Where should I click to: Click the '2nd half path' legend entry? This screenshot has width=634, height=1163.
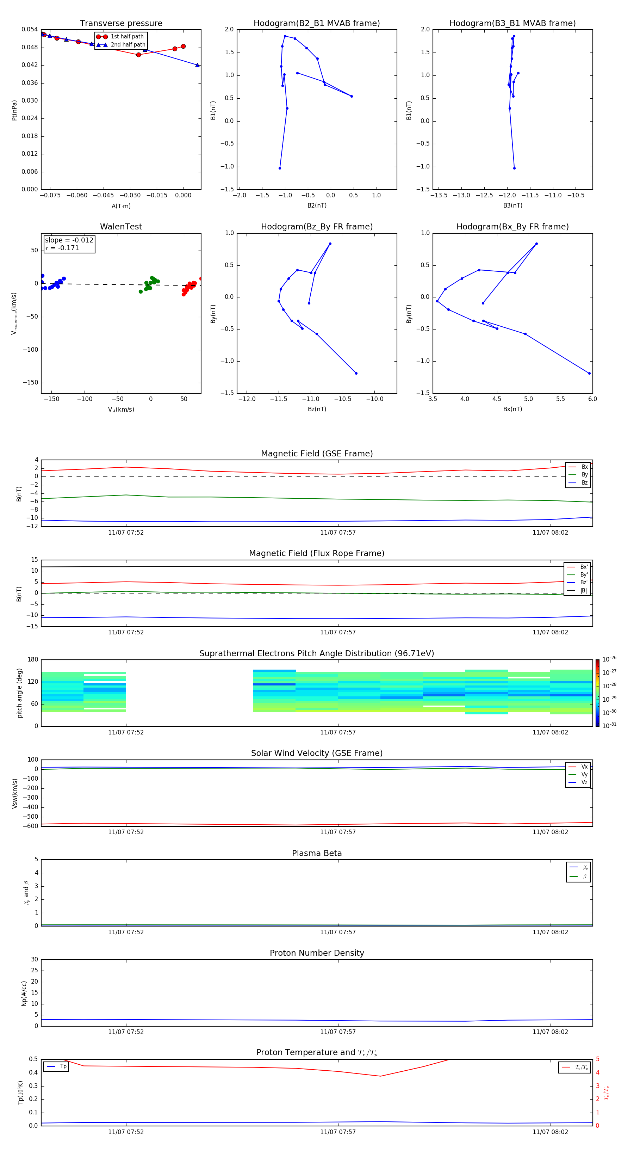pos(121,45)
